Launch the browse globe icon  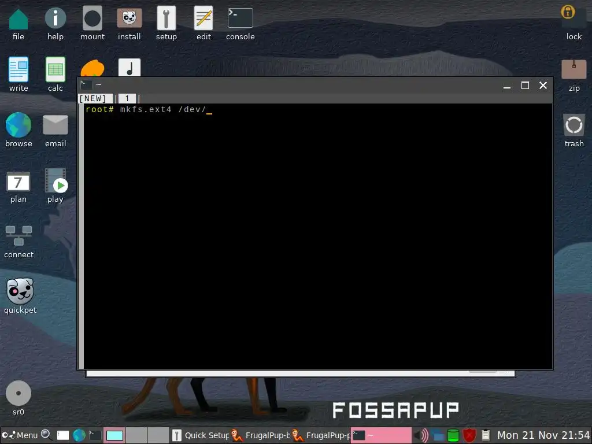coord(18,125)
